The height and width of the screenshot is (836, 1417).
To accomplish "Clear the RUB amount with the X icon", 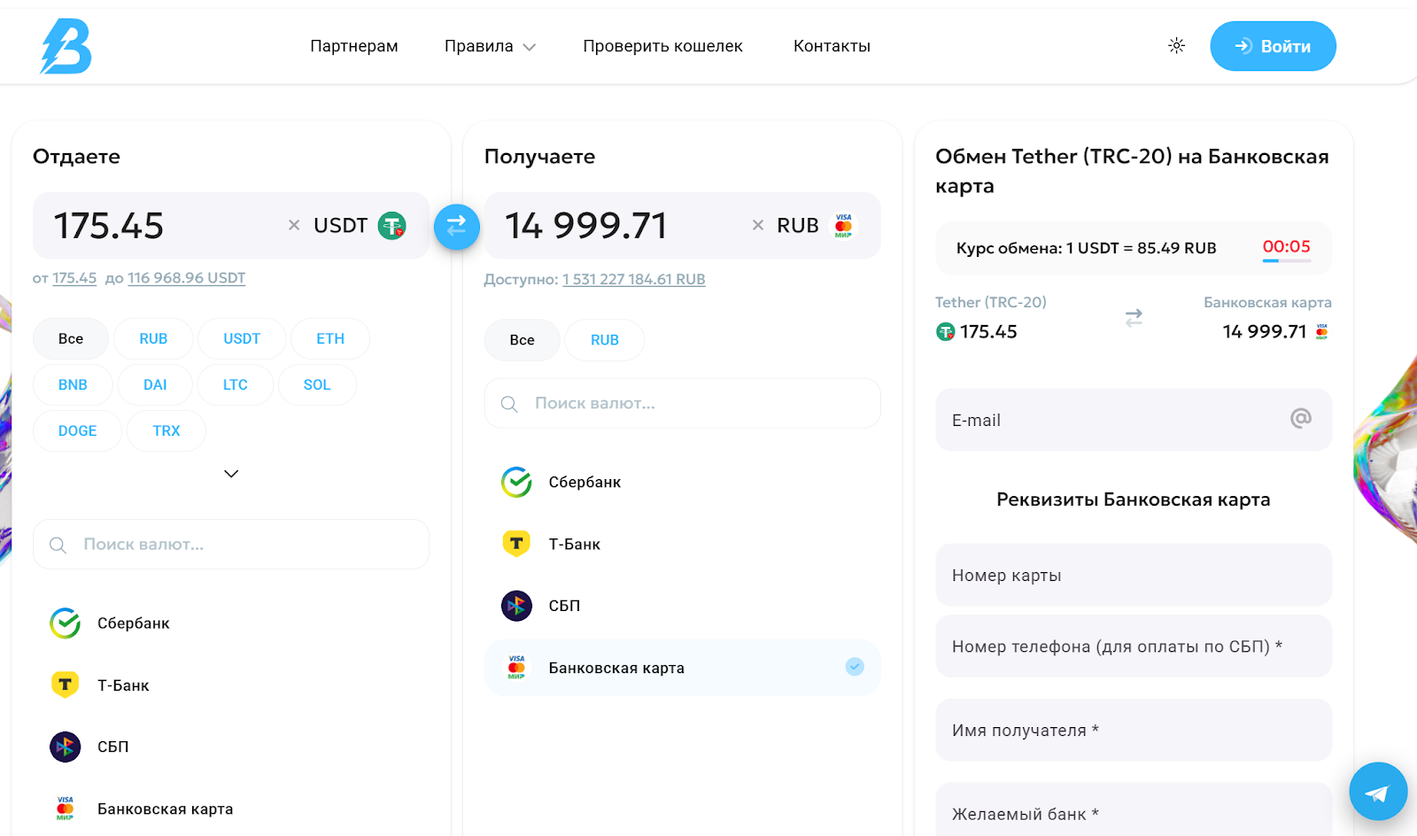I will click(758, 226).
